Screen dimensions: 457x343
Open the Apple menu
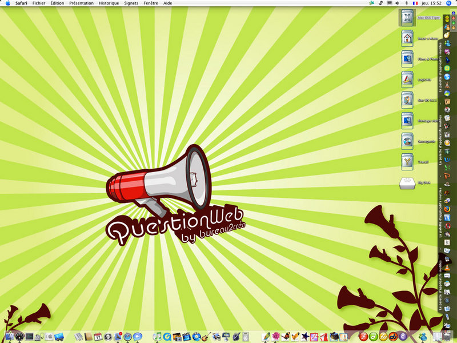pyautogui.click(x=7, y=3)
